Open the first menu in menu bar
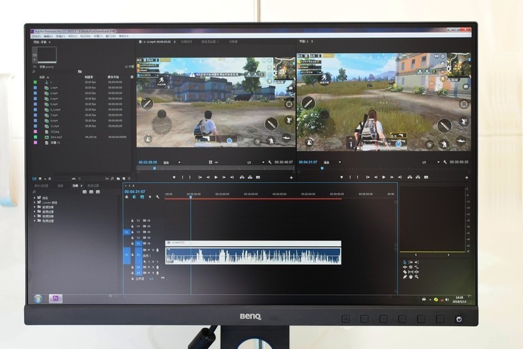Image resolution: width=523 pixels, height=349 pixels. 36,36
